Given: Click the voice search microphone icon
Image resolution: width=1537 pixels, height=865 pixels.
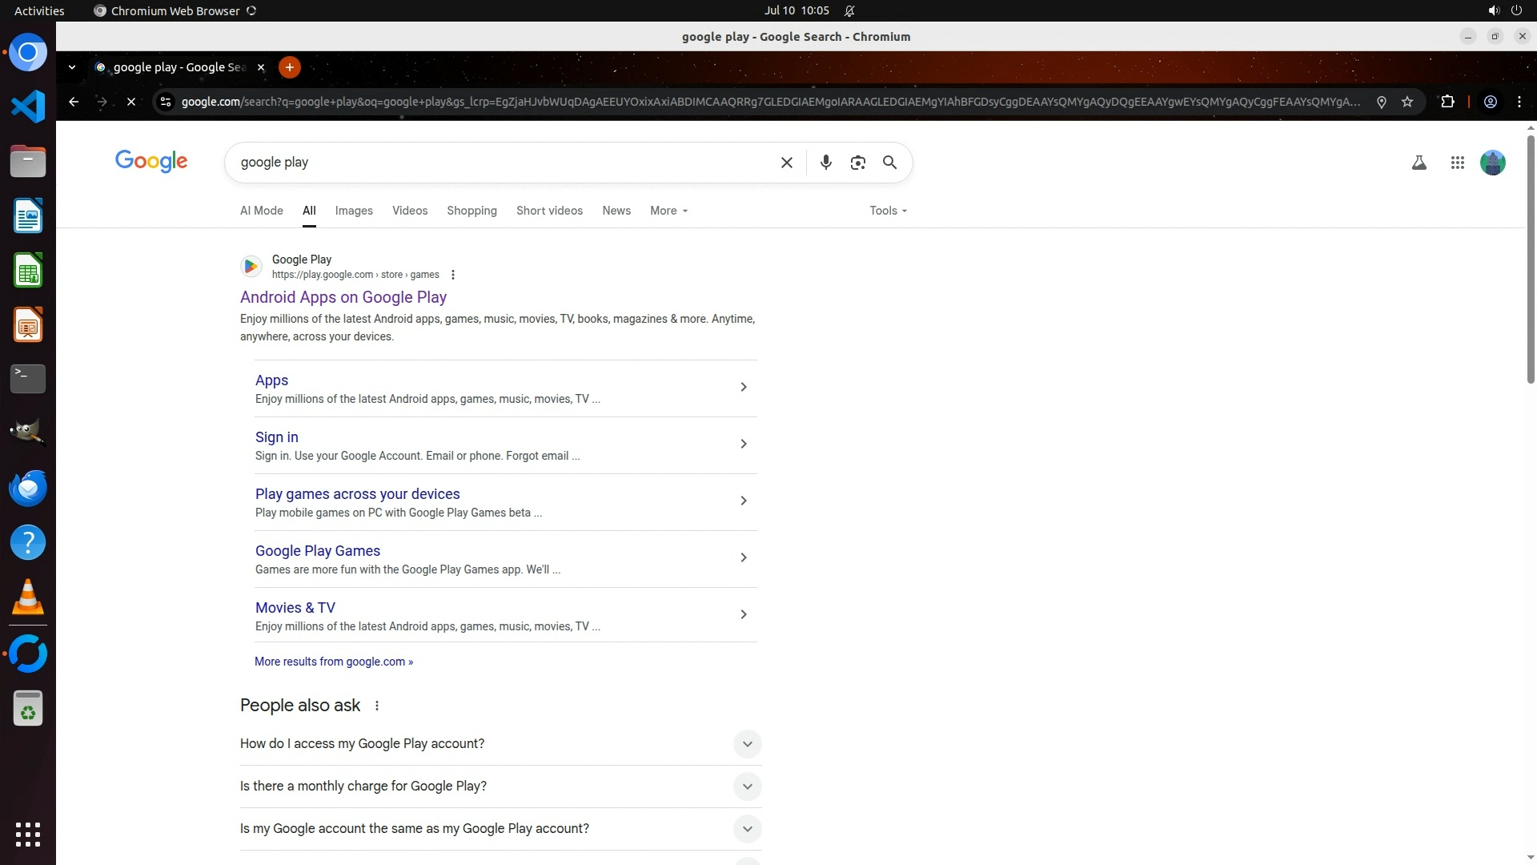Looking at the screenshot, I should [x=825, y=163].
